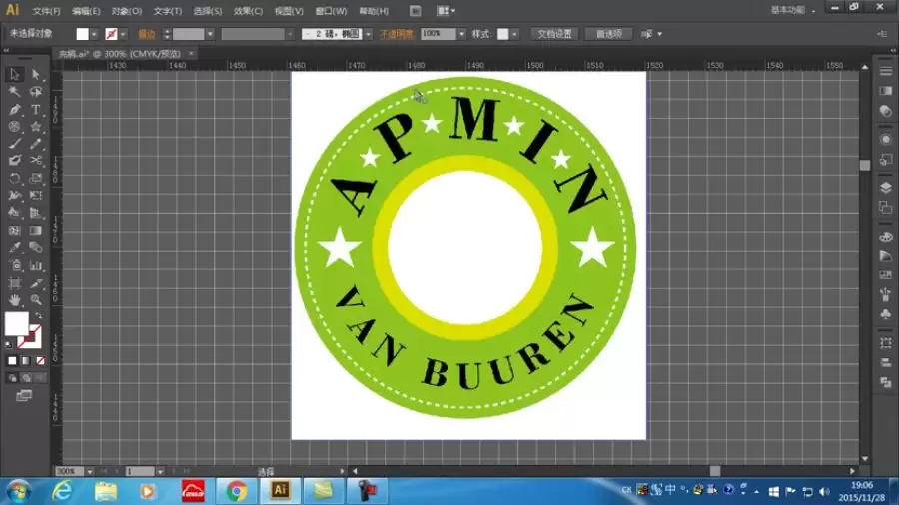The width and height of the screenshot is (899, 505).
Task: Select the Star shape tool
Action: pyautogui.click(x=36, y=126)
